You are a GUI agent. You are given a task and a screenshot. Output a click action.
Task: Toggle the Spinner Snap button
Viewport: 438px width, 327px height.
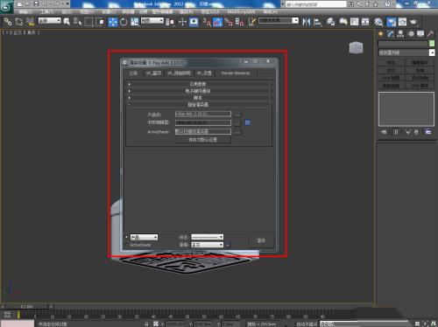(x=239, y=22)
